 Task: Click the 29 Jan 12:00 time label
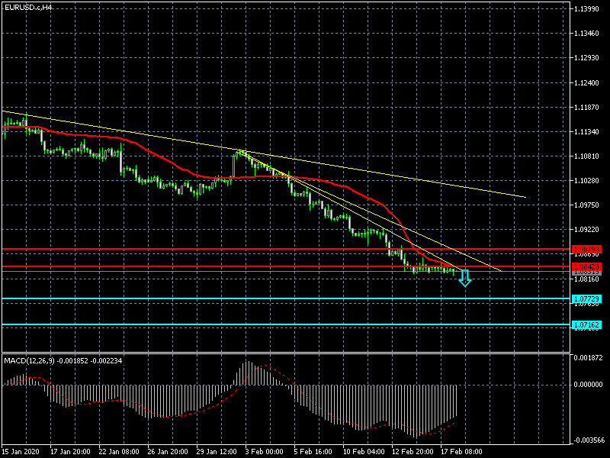[x=216, y=451]
